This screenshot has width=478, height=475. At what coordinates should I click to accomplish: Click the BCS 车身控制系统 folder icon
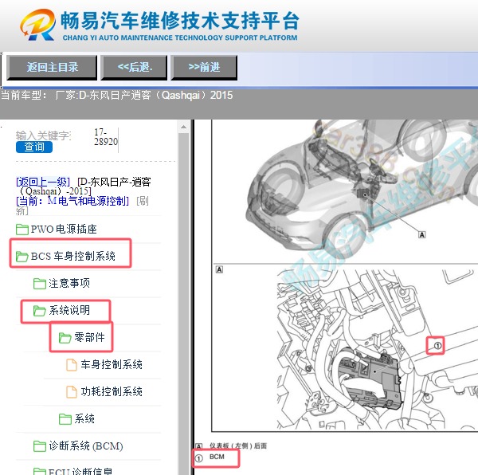(x=22, y=257)
